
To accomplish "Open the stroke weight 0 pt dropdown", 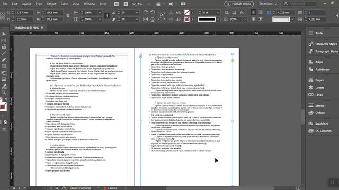I will [x=218, y=13].
